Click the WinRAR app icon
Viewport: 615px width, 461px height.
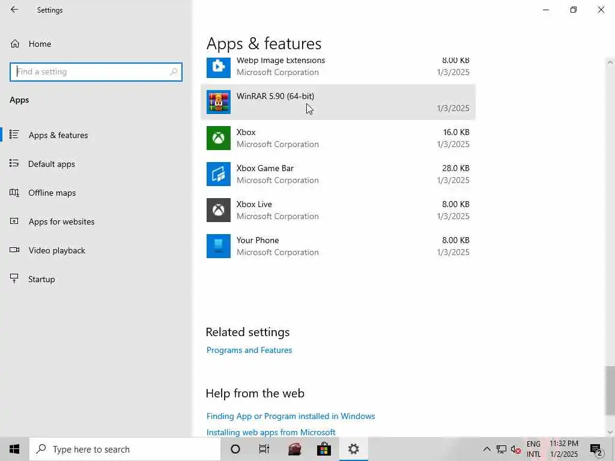point(219,102)
